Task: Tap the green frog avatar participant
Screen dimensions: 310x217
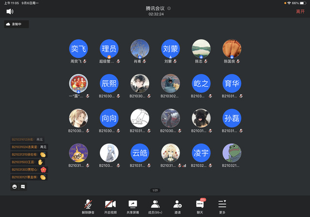Action: tap(232, 153)
